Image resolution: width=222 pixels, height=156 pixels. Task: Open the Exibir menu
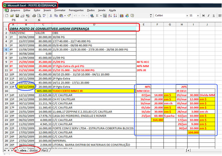coord(37,10)
